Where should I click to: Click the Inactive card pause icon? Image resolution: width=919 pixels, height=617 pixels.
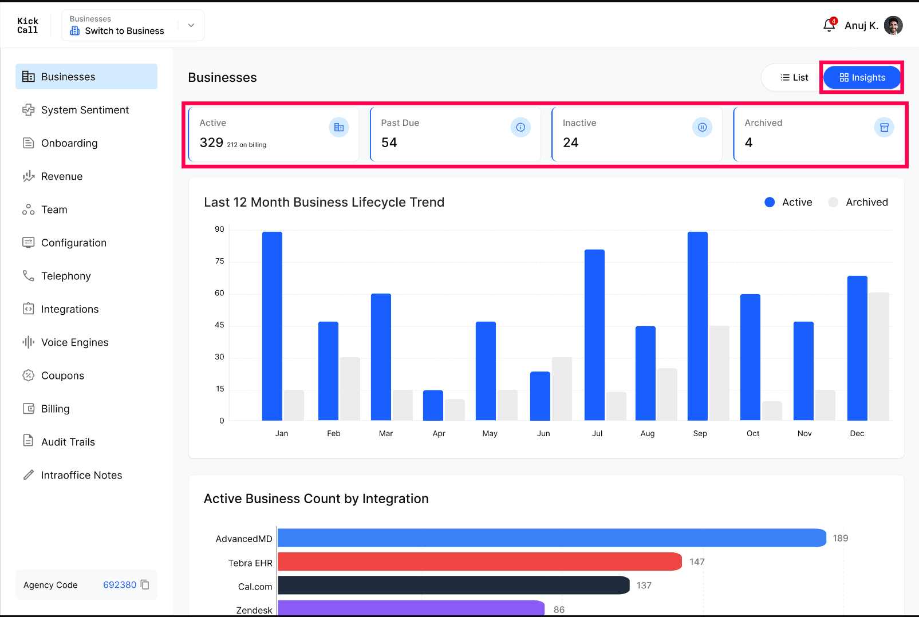tap(702, 127)
